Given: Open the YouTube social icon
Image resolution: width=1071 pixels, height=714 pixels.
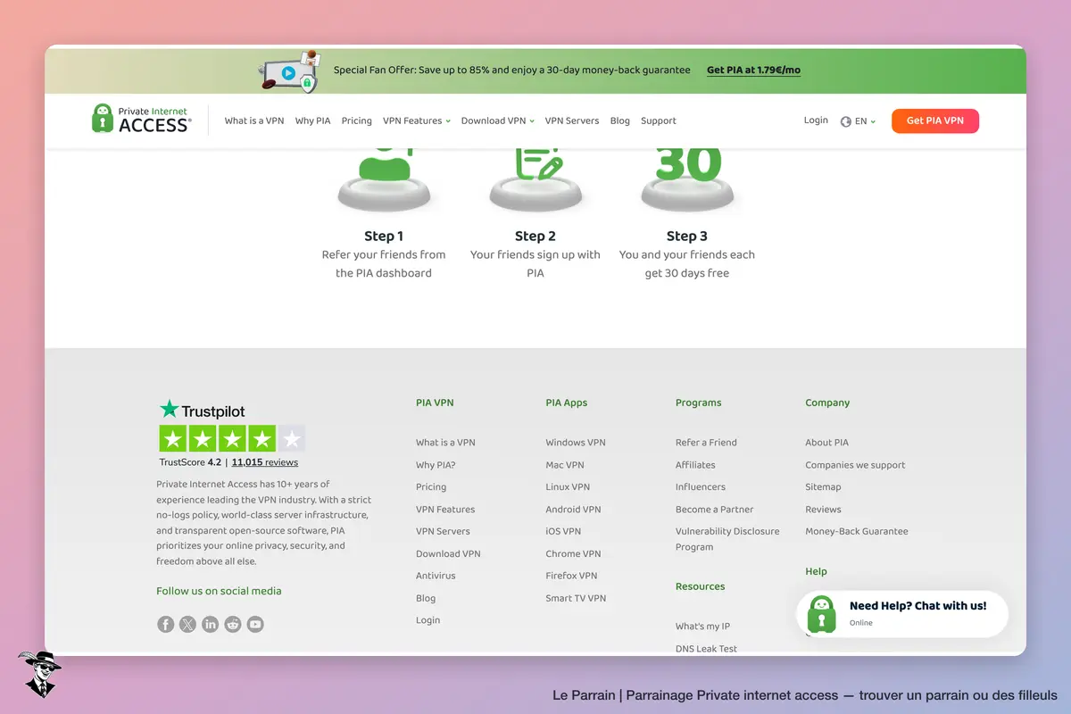Looking at the screenshot, I should tap(255, 625).
